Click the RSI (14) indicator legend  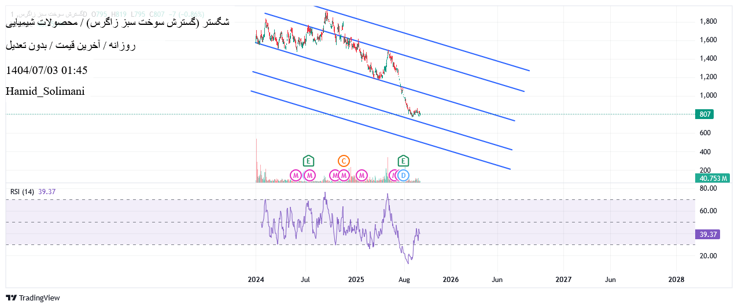coord(22,191)
